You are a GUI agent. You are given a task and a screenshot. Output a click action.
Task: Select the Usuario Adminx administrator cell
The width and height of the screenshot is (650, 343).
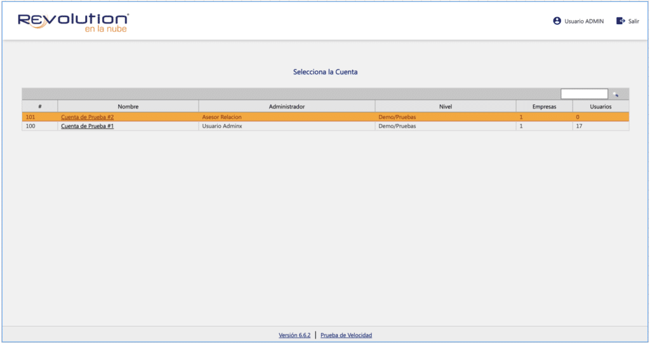(x=222, y=126)
